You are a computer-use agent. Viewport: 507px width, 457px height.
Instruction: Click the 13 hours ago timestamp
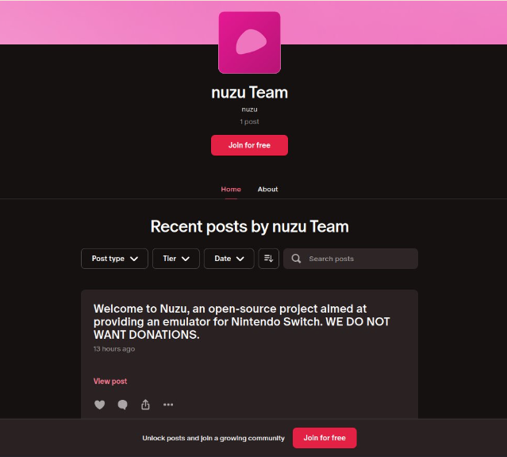(114, 349)
